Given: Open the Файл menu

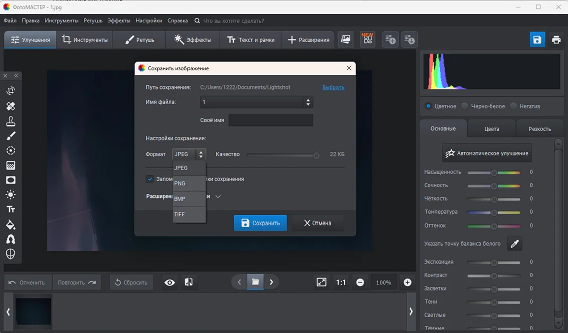Looking at the screenshot, I should tap(10, 20).
